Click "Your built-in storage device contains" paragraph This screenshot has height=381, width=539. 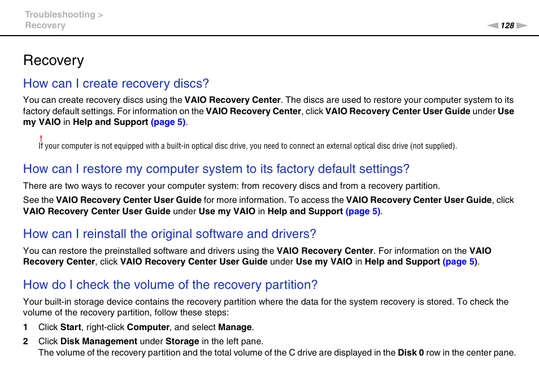coord(266,307)
